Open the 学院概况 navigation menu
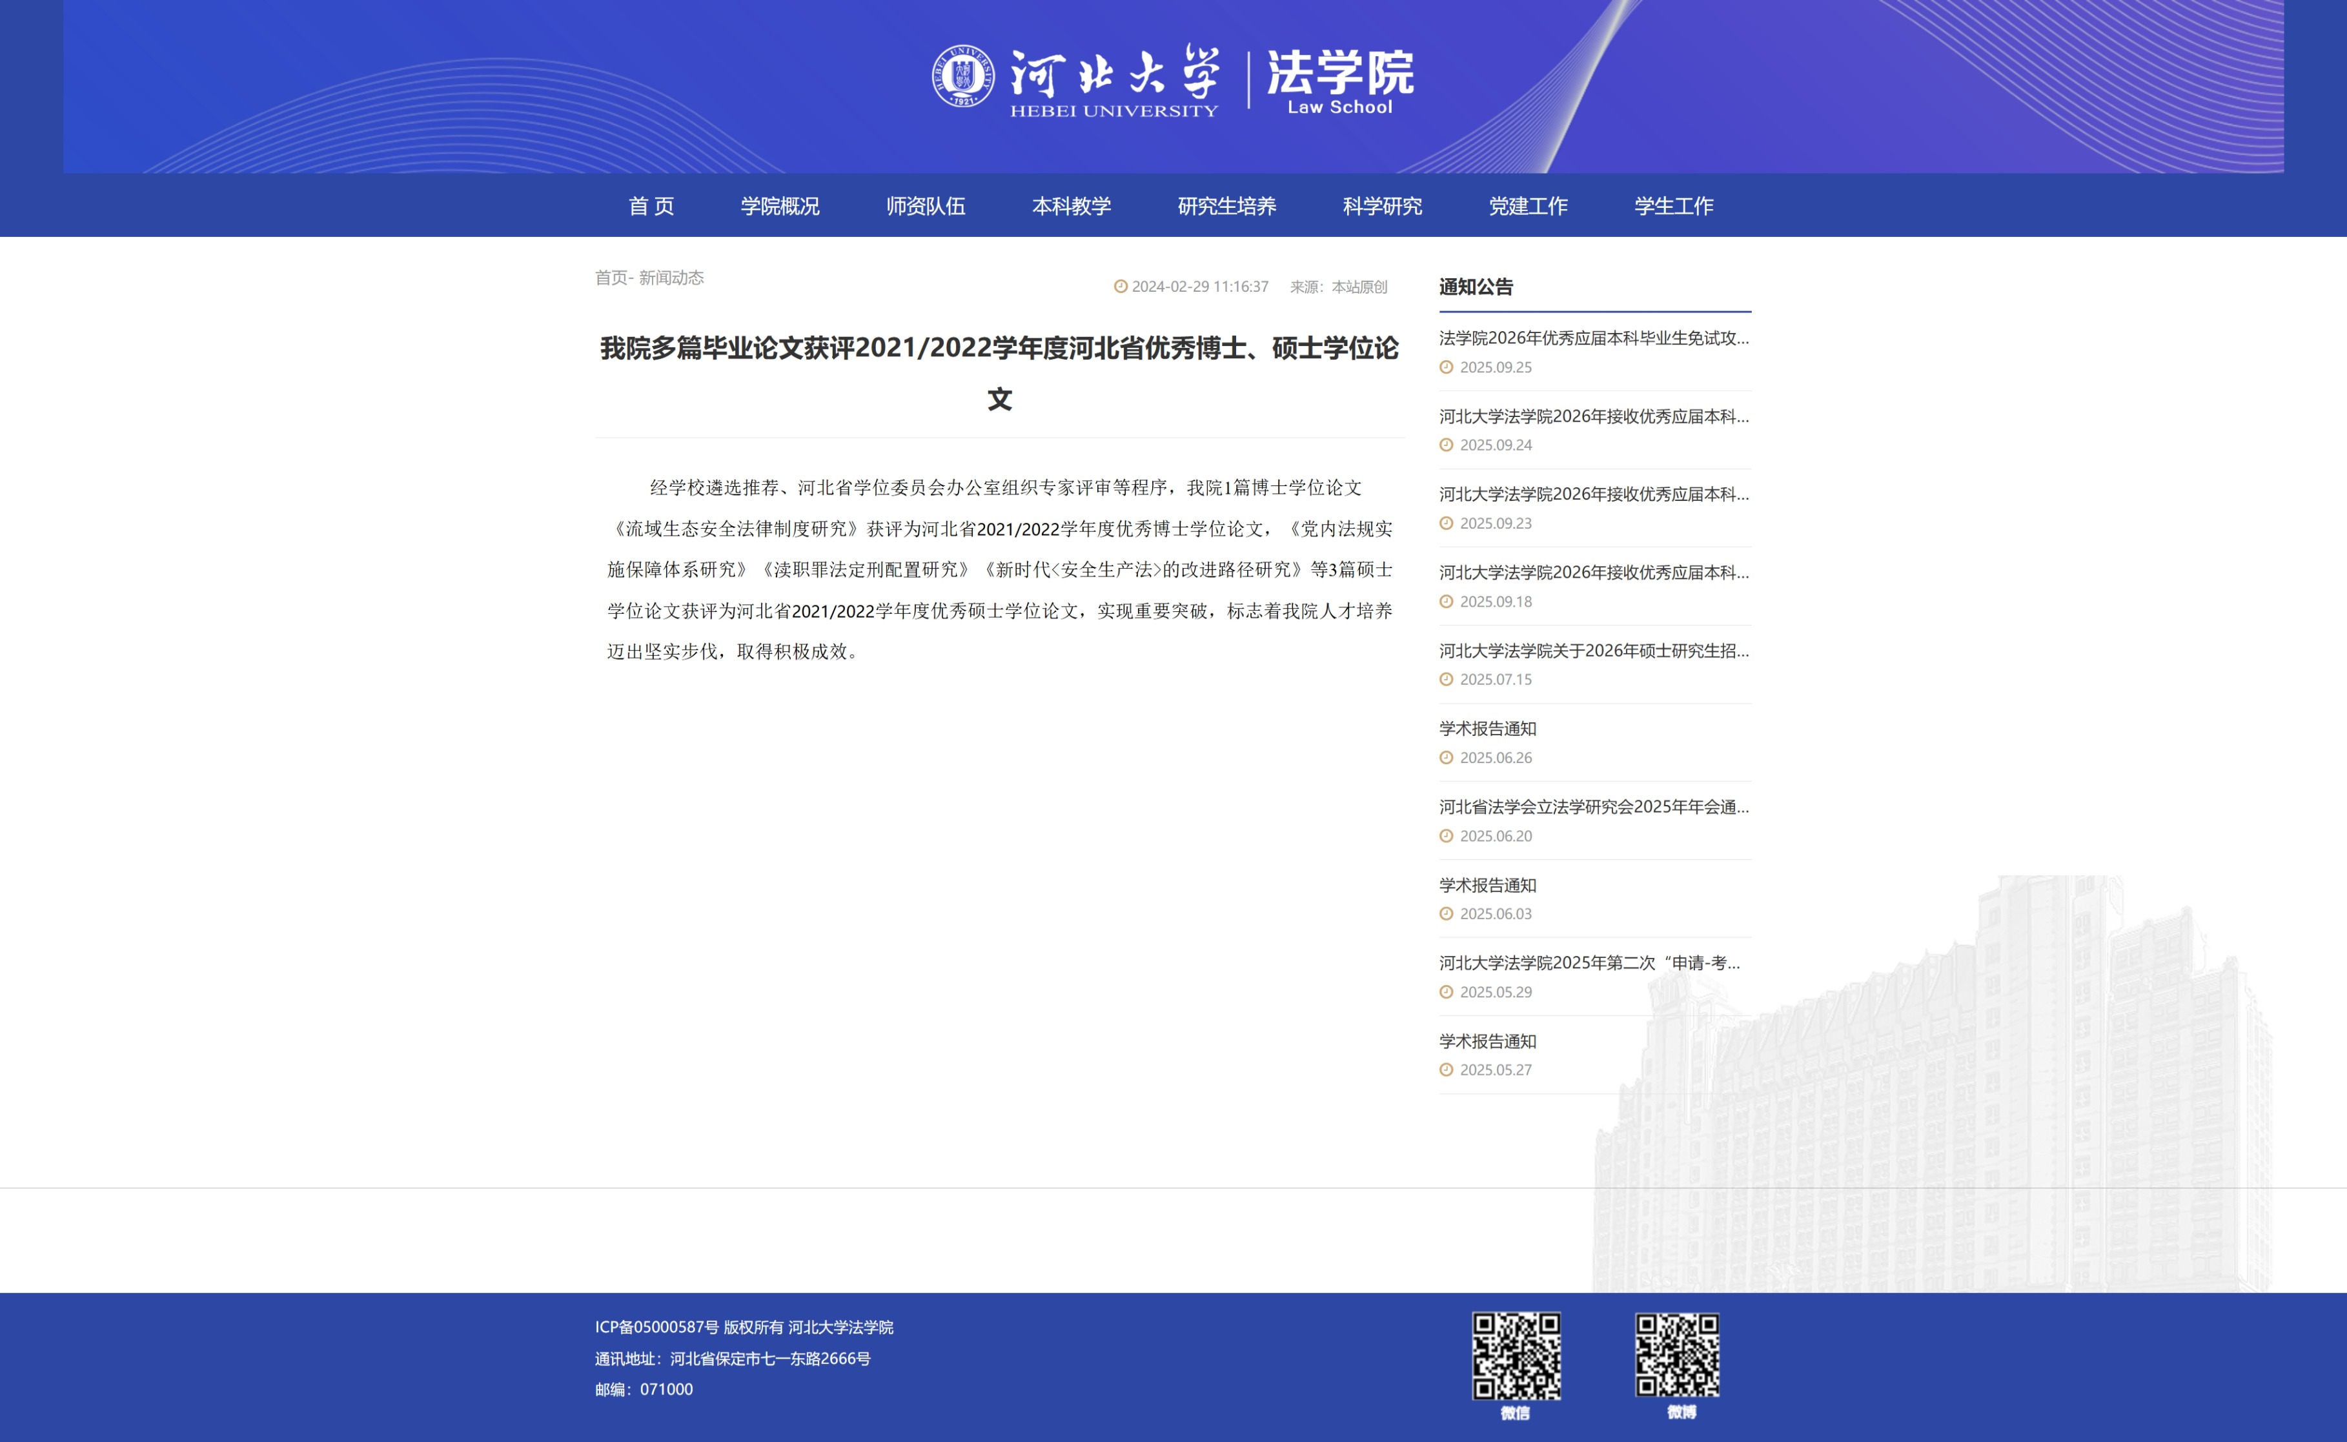Image resolution: width=2347 pixels, height=1442 pixels. point(780,206)
